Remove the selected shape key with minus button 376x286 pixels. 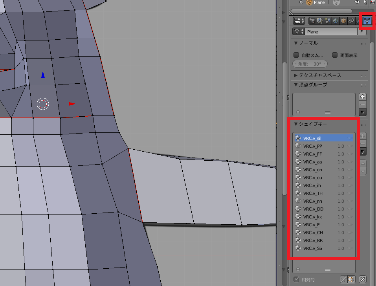[363, 144]
